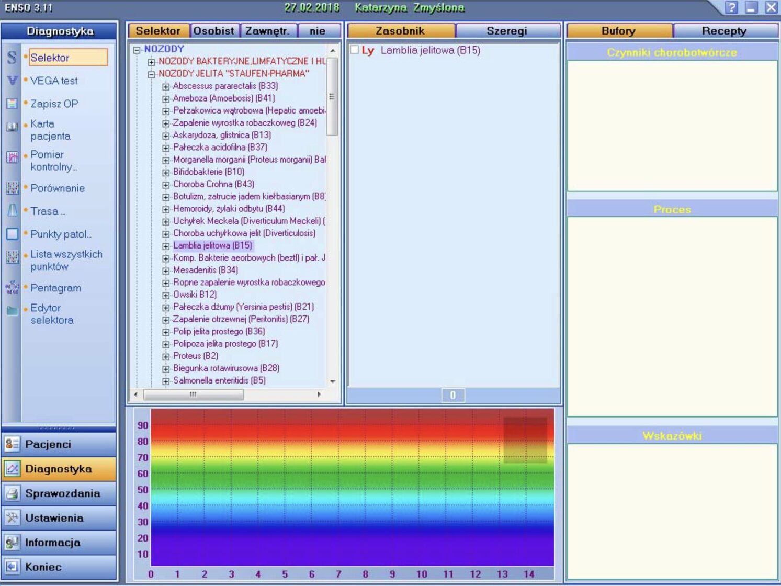Click the Pacjenci person icon
The width and height of the screenshot is (781, 586).
pyautogui.click(x=12, y=444)
